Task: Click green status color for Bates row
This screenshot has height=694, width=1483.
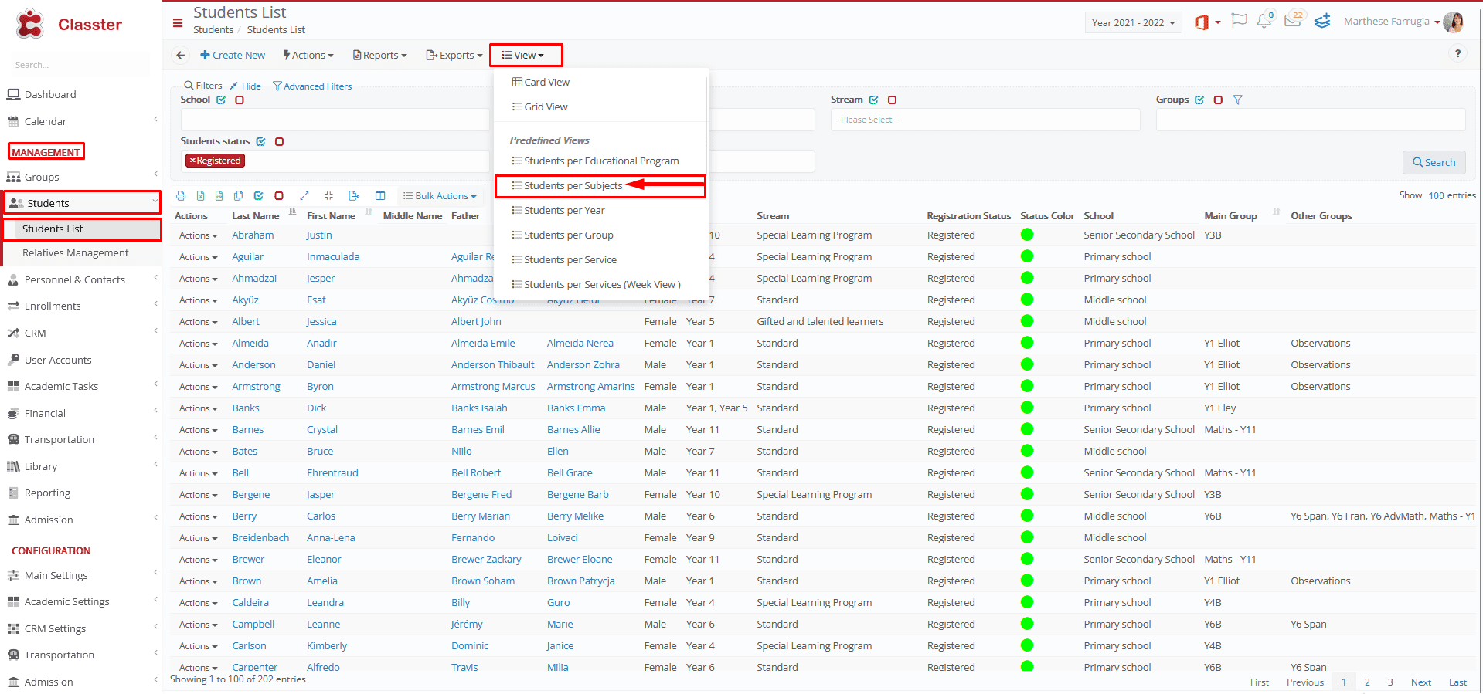Action: 1027,451
